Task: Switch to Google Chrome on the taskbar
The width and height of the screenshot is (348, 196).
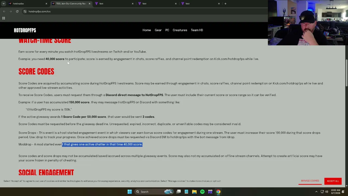Action: click(218, 192)
